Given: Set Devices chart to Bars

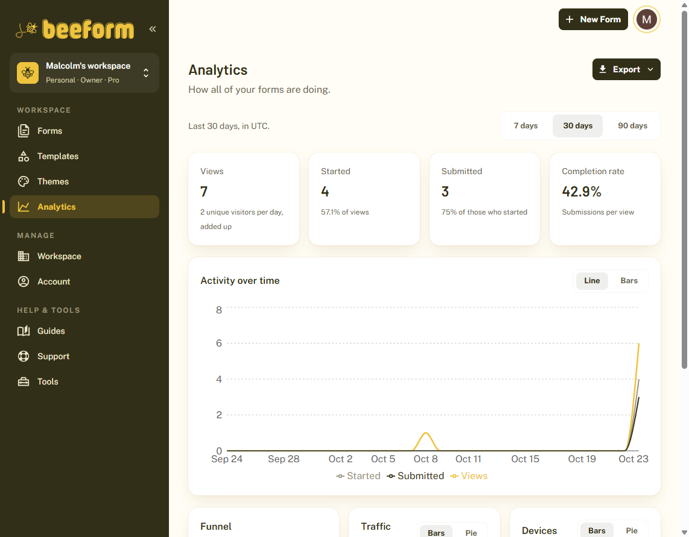Looking at the screenshot, I should (597, 530).
